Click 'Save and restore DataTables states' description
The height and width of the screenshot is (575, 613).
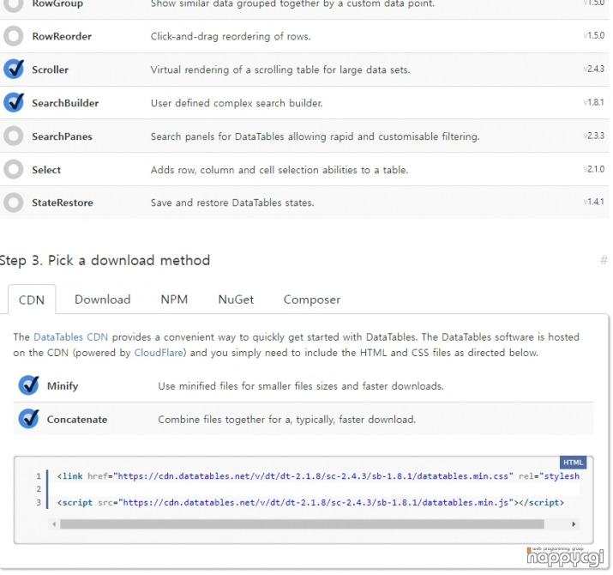coord(232,203)
